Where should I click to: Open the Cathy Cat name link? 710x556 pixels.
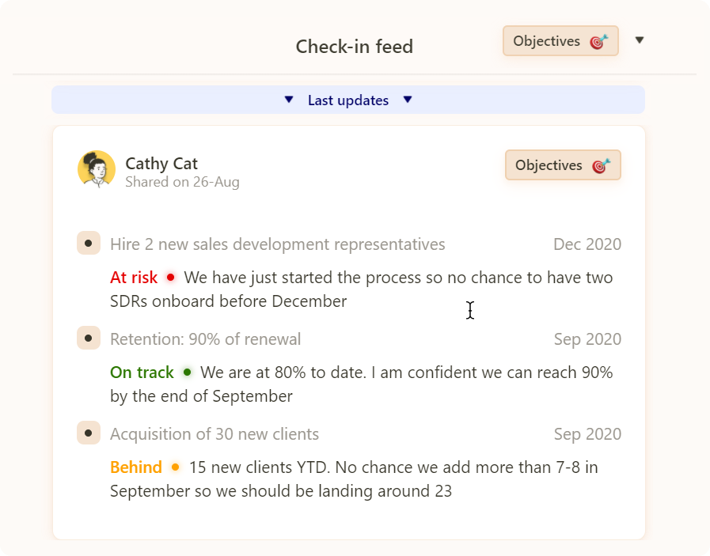161,164
